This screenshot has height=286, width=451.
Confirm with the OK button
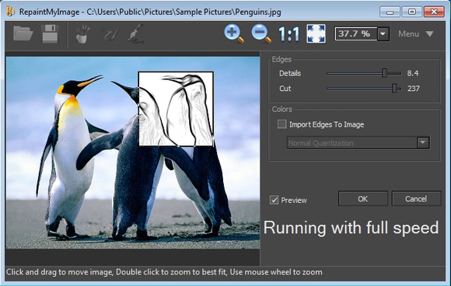click(362, 199)
